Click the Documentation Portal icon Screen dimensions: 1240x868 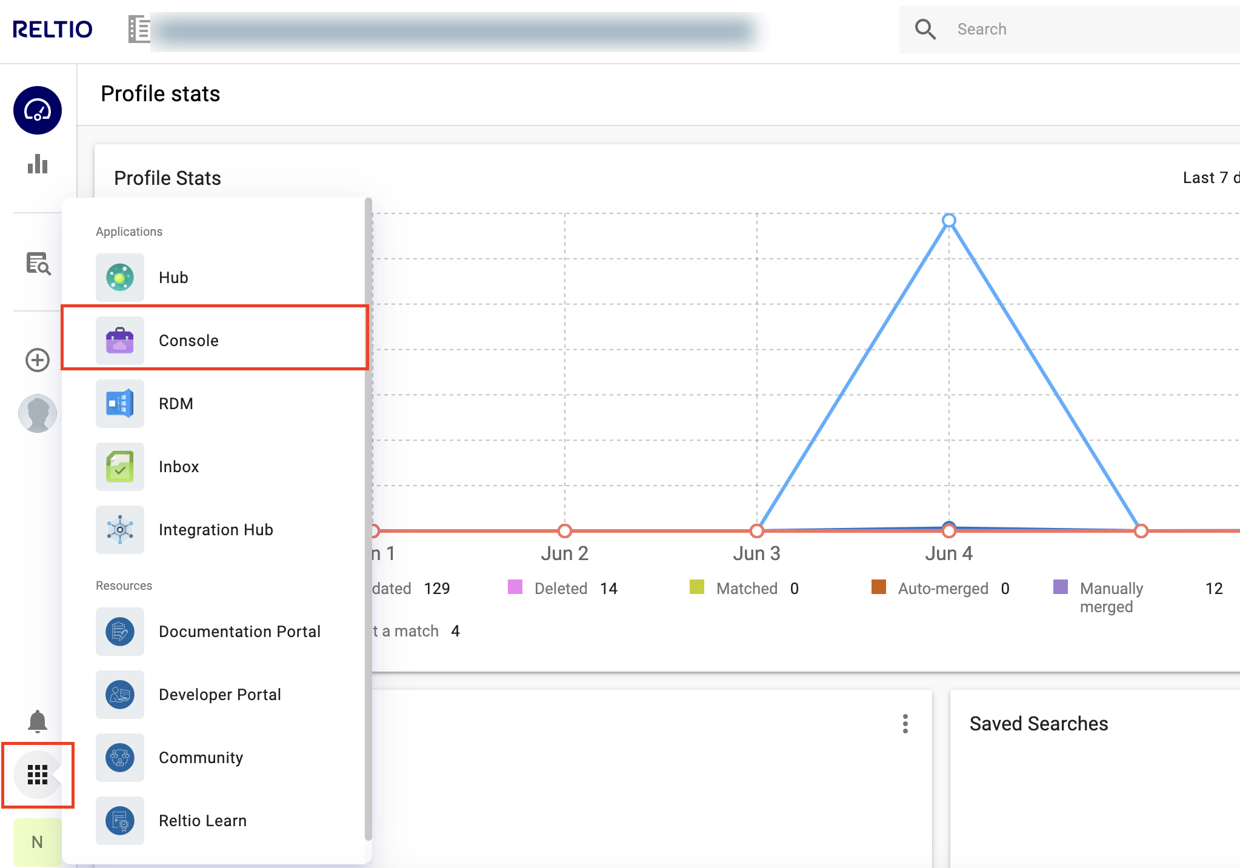(120, 632)
